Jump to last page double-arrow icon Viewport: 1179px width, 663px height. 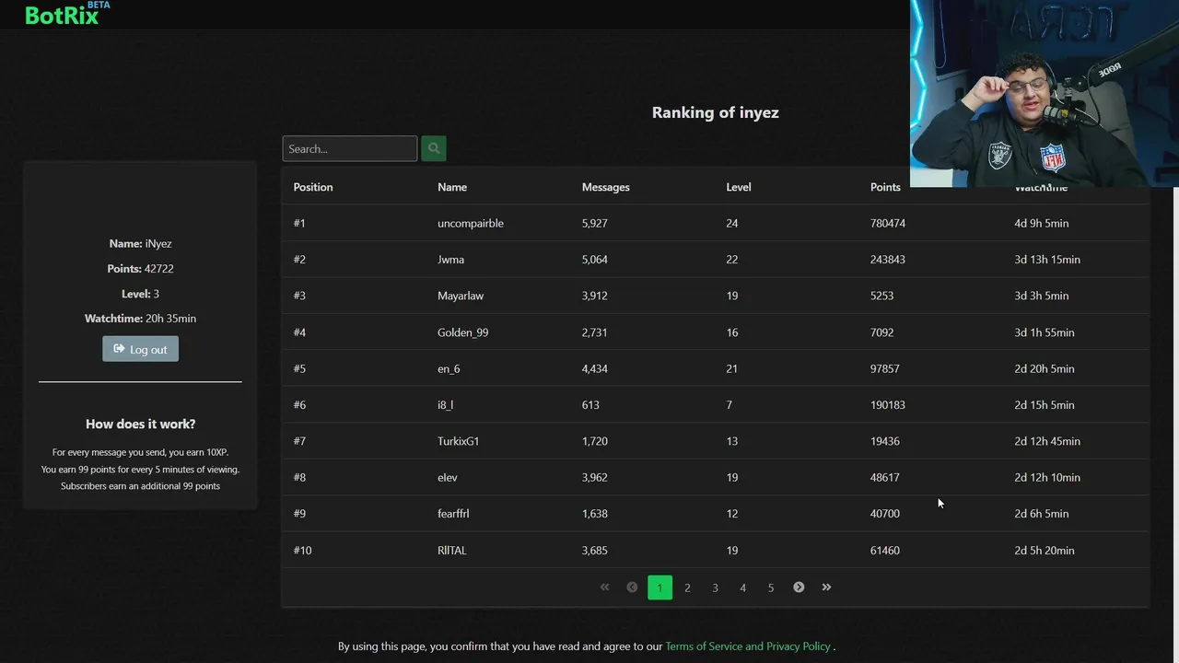pyautogui.click(x=826, y=587)
